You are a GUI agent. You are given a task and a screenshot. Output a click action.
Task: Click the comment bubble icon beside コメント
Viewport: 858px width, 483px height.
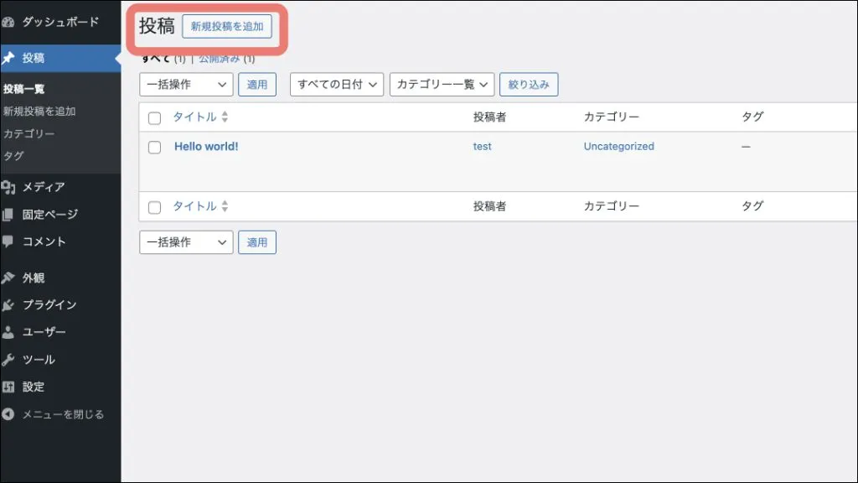8,241
